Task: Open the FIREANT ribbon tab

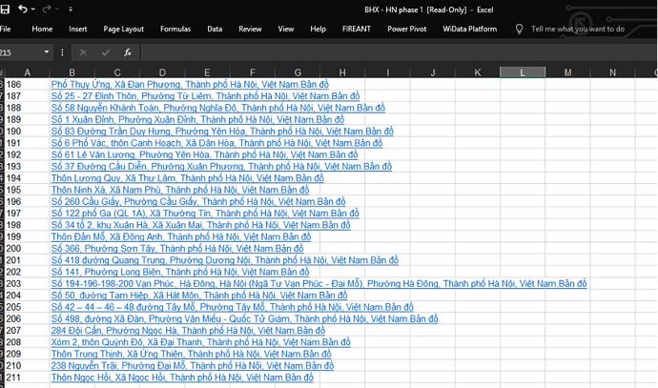Action: point(357,29)
